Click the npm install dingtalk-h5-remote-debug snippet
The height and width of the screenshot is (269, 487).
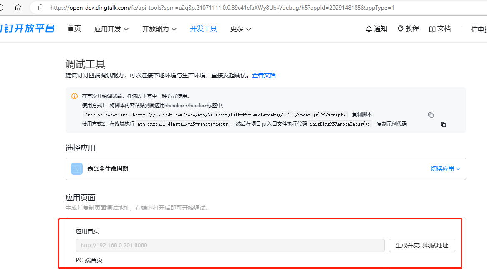tap(183, 124)
